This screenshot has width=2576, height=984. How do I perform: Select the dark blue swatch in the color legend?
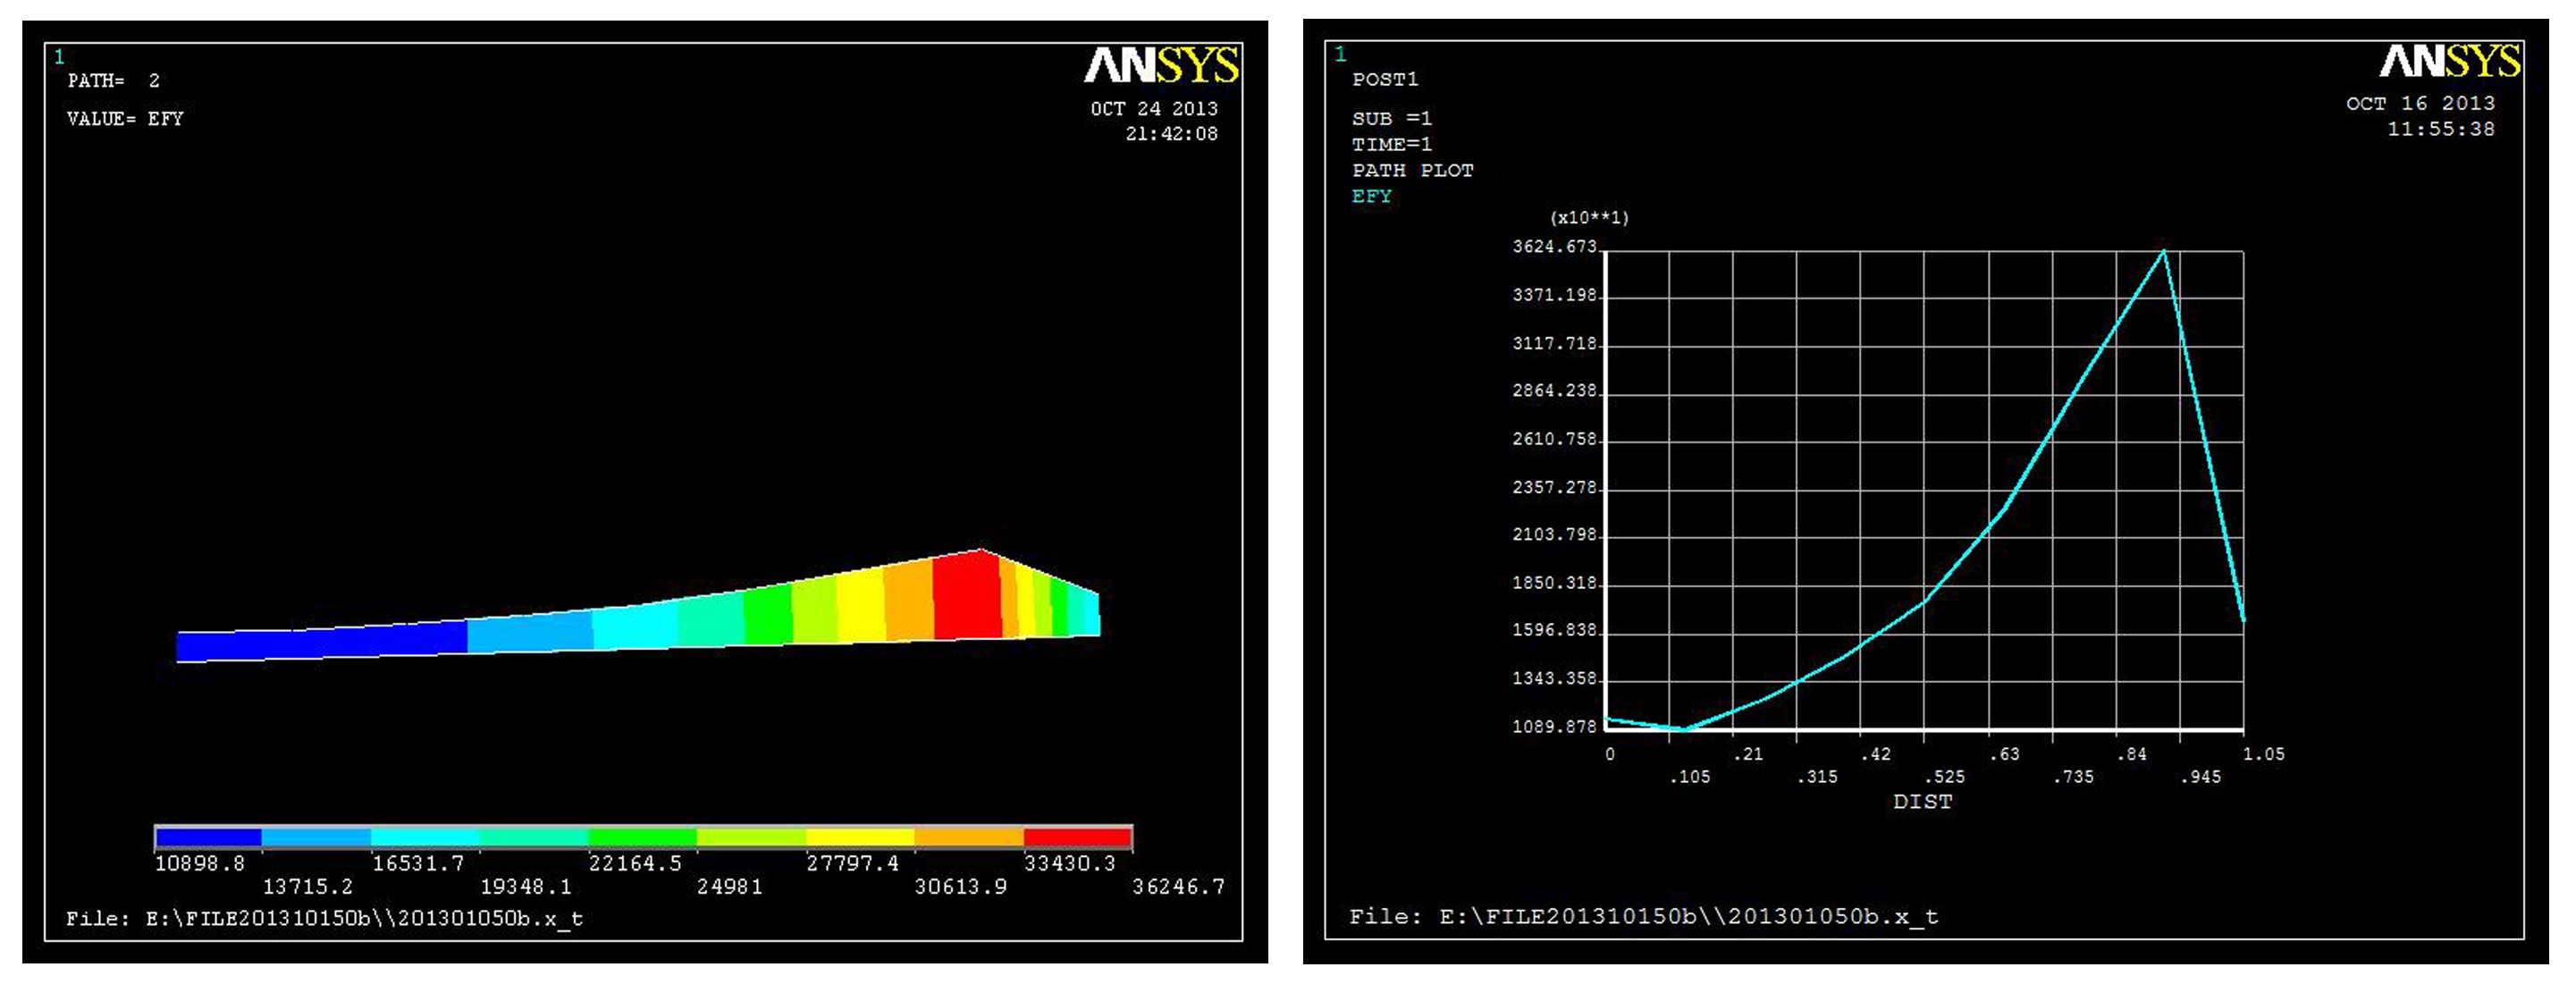(208, 837)
